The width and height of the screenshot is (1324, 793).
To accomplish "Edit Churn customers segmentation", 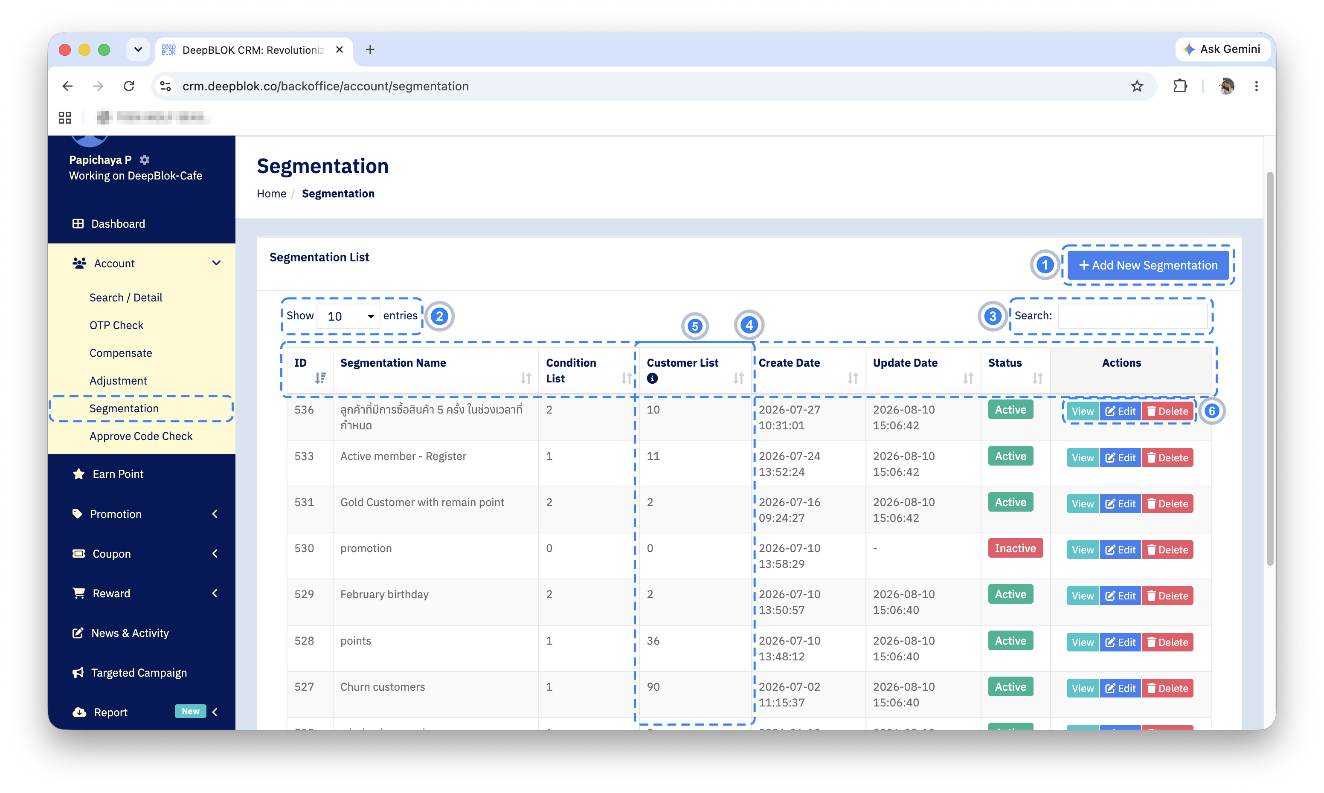I will (1120, 688).
